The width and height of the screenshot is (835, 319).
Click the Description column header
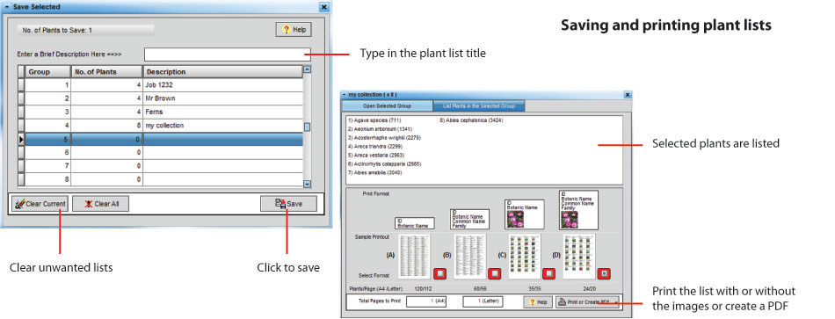pos(222,72)
